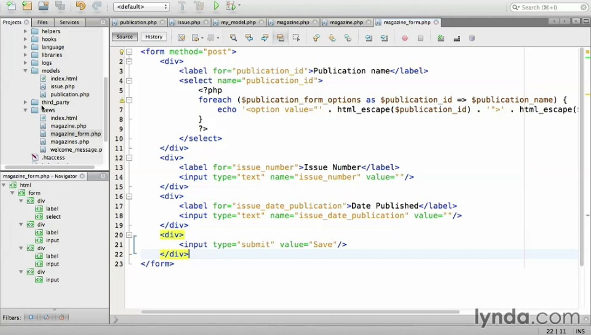The height and width of the screenshot is (335, 591).
Task: Click the Last Edit icon in editor toolbar
Action: tap(181, 38)
